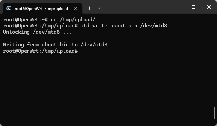Open a new terminal tab
Viewport: 217px width, 126px height.
tap(90, 8)
